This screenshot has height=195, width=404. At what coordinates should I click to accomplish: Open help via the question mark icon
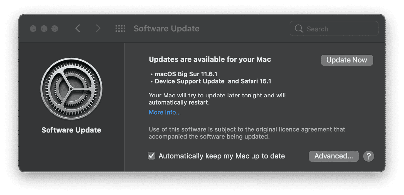point(369,156)
